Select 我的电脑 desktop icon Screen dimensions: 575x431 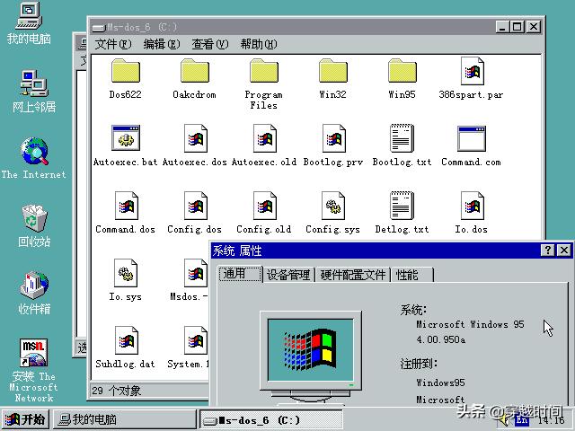pos(29,15)
